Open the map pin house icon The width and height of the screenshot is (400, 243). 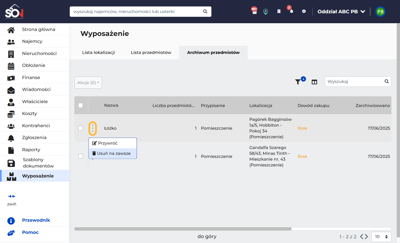pyautogui.click(x=266, y=12)
